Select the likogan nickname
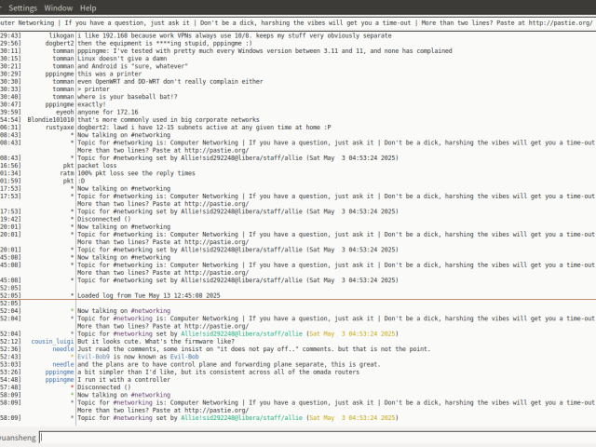 (x=58, y=34)
